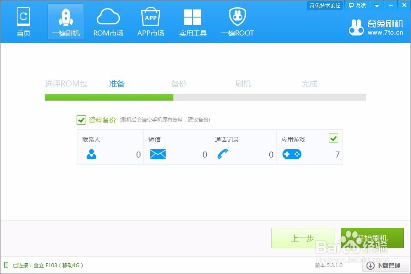This screenshot has width=411, height=274.
Task: Open the APP市场 app store icon
Action: pos(150,16)
